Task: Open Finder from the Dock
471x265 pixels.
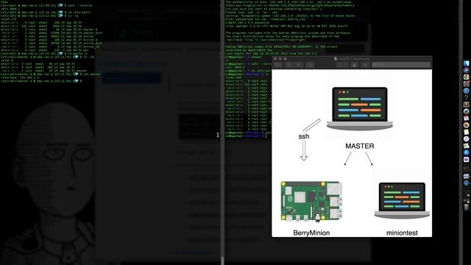Action: [466, 63]
